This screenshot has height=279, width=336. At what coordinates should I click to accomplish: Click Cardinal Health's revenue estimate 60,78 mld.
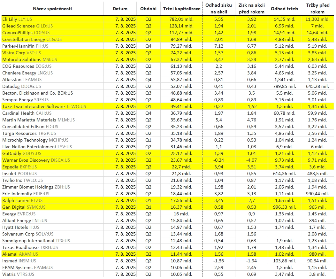284,113
